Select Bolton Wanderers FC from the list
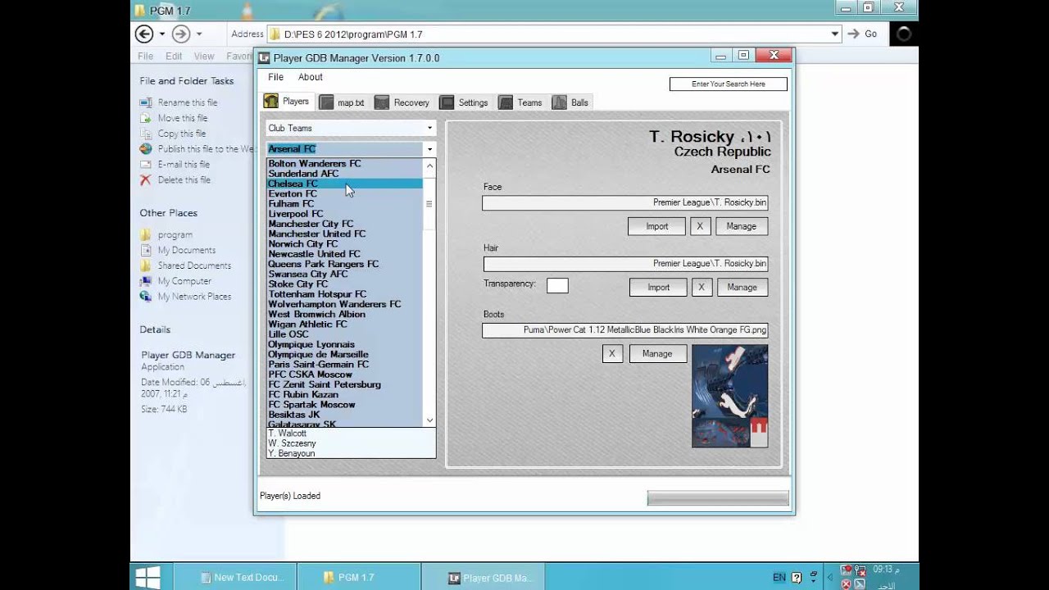 [344, 163]
